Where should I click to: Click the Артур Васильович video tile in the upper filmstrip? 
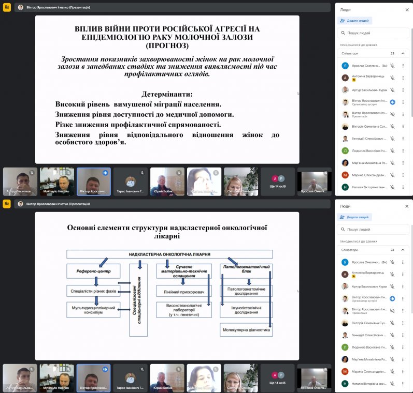(20, 182)
